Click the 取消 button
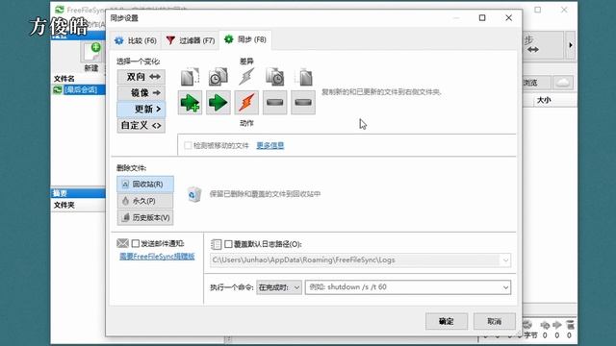 pos(494,321)
